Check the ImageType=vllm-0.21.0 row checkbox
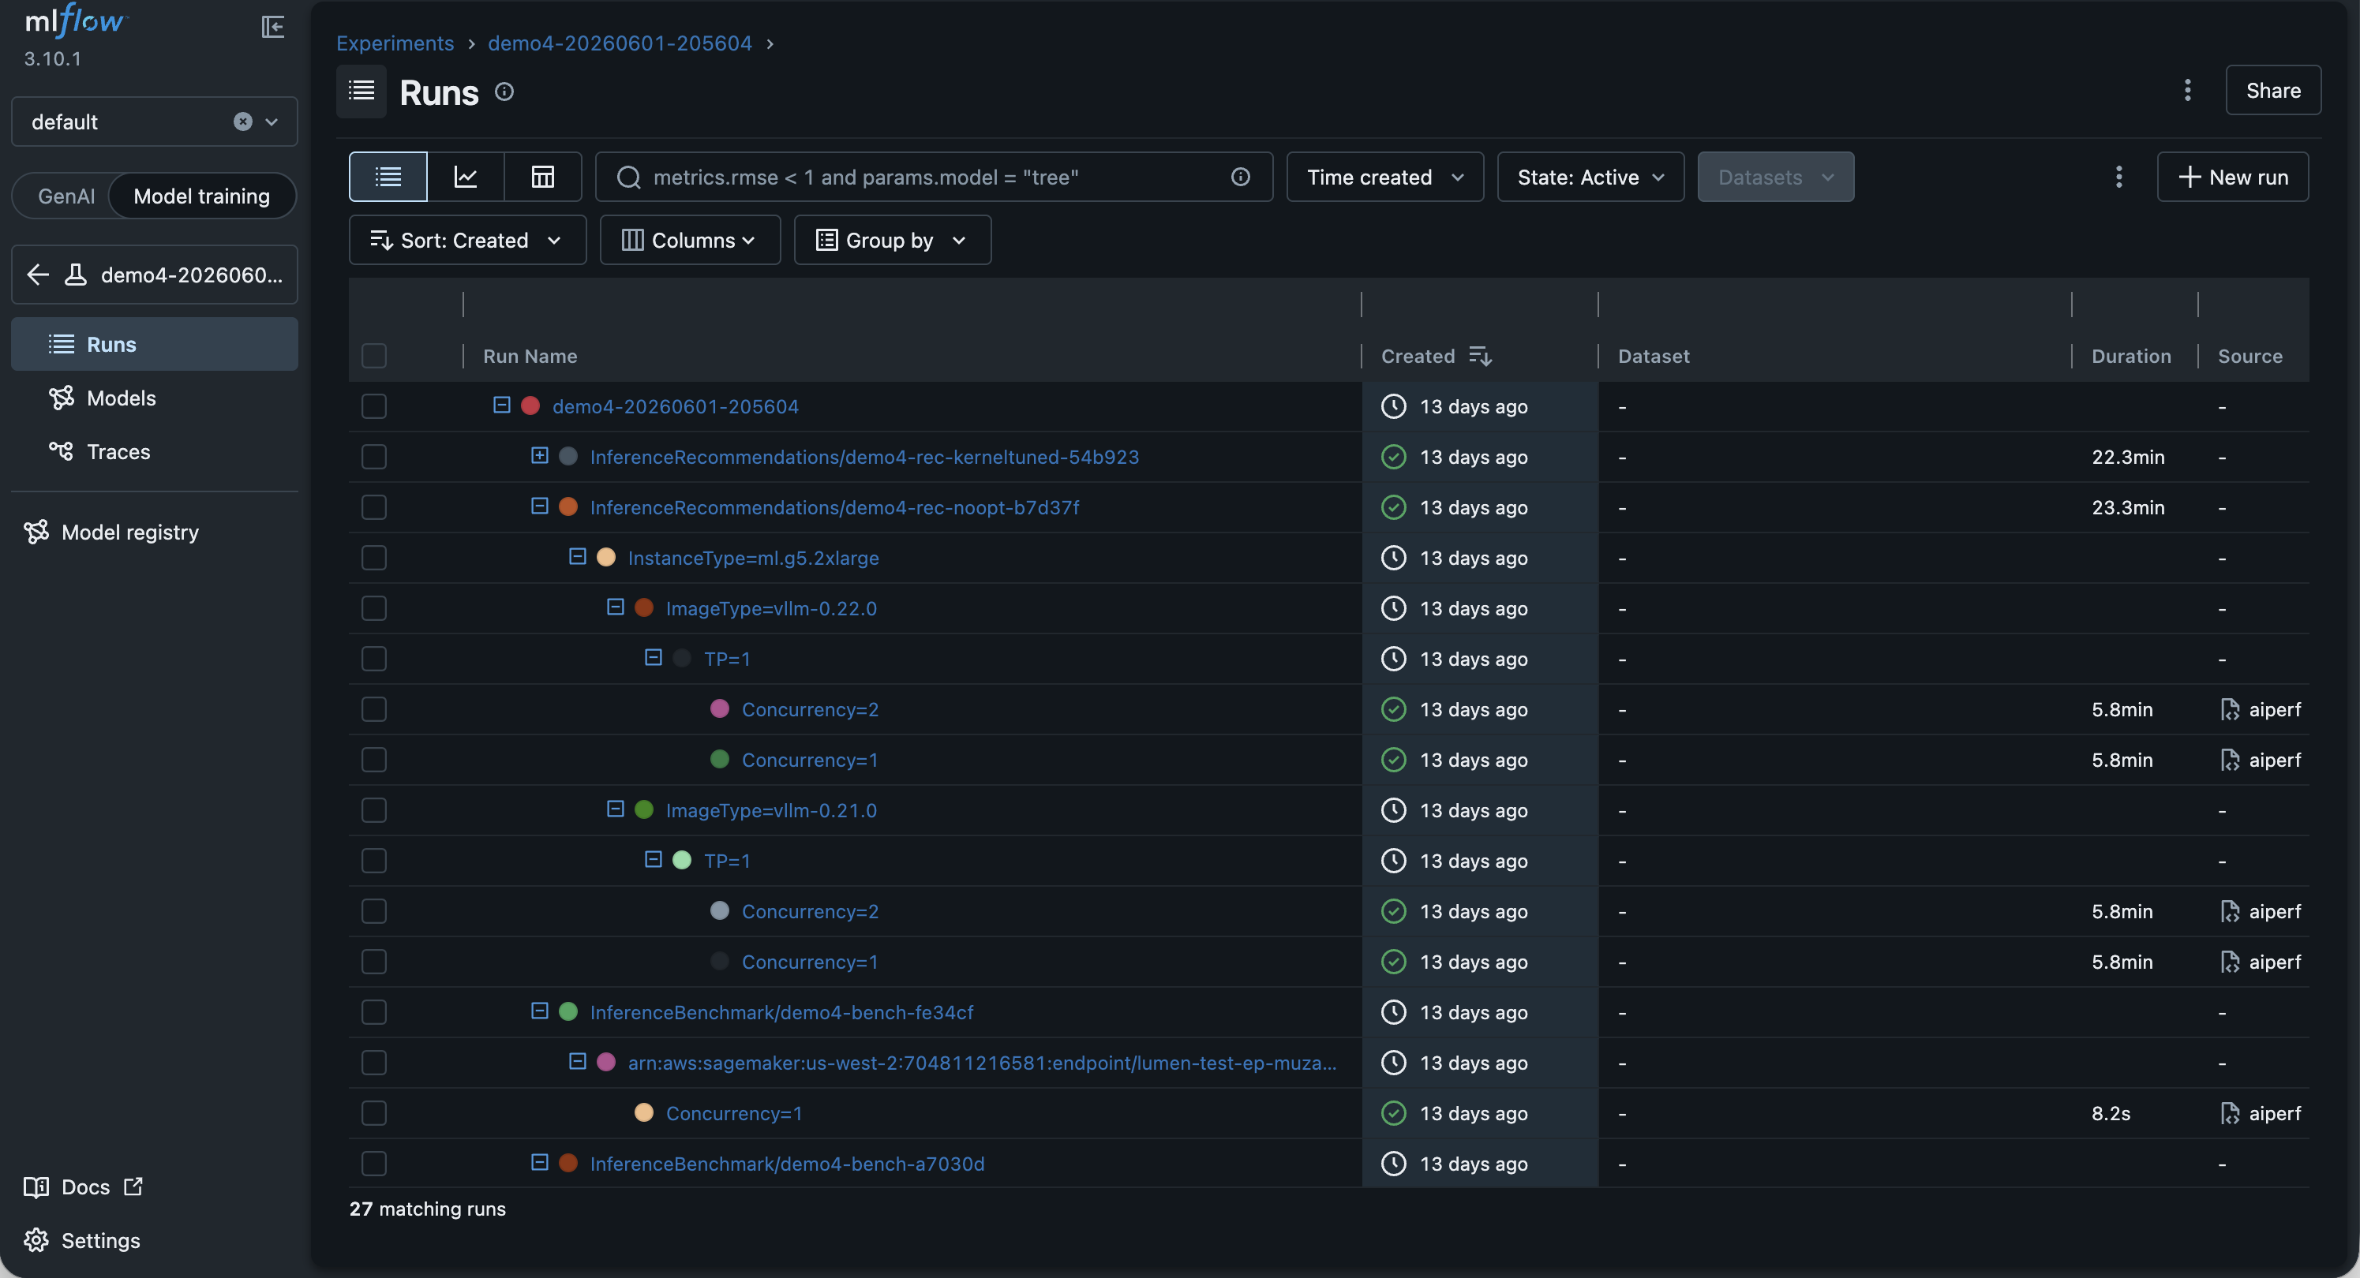Viewport: 2360px width, 1278px height. (x=374, y=810)
